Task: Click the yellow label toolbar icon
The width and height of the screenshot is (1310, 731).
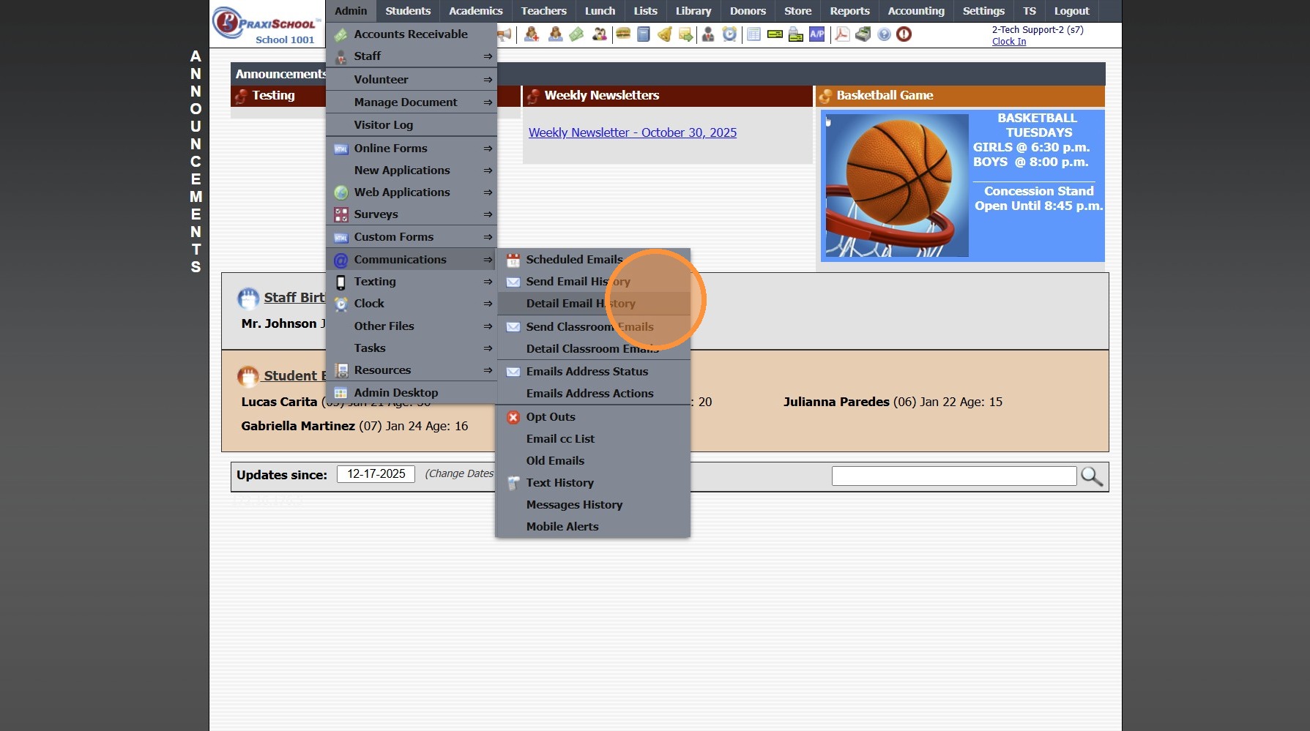Action: pos(775,34)
